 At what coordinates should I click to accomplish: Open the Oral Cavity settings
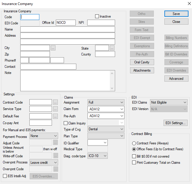(x=142, y=62)
